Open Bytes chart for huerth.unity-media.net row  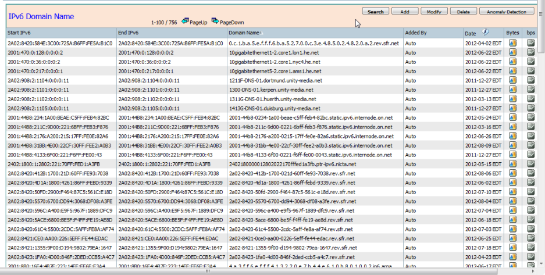[x=512, y=99]
